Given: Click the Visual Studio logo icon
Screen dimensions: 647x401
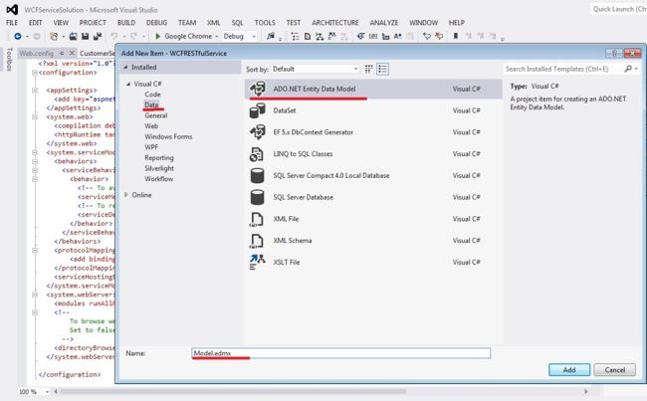Looking at the screenshot, I should (x=12, y=9).
